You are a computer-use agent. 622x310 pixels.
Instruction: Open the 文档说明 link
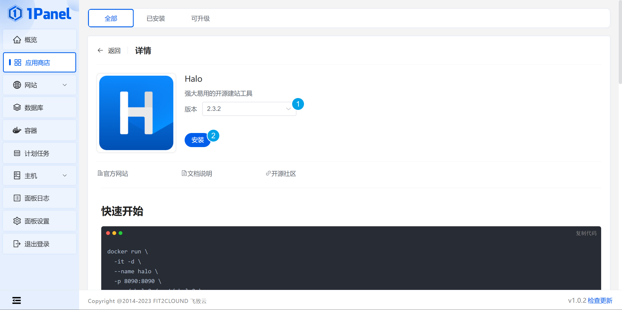197,173
